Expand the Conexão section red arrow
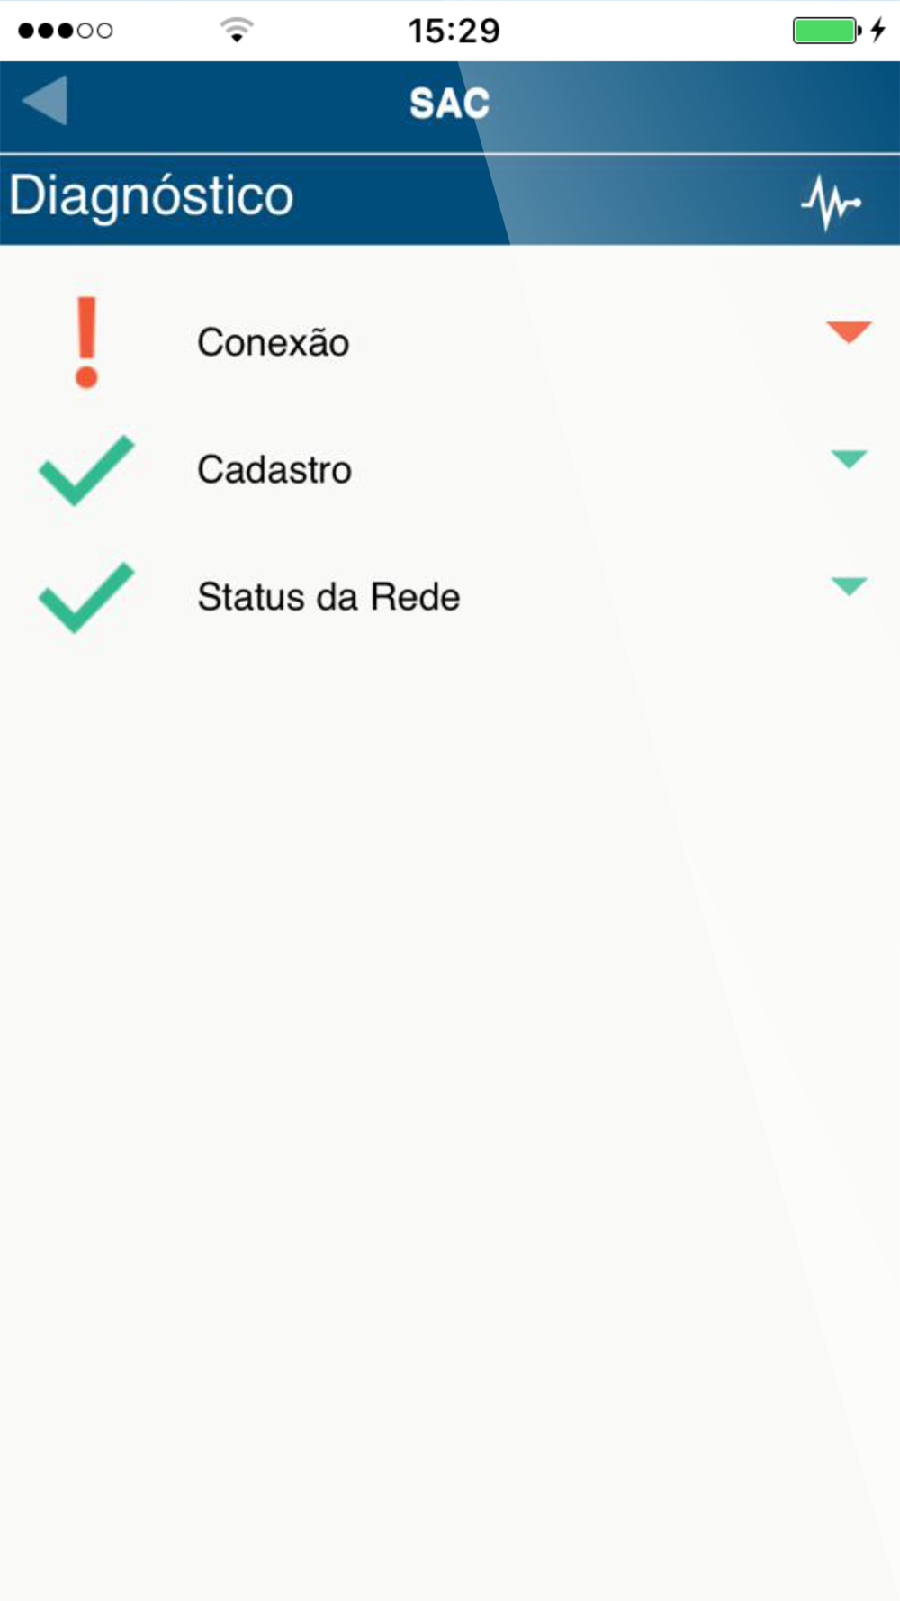The height and width of the screenshot is (1601, 900). 849,331
